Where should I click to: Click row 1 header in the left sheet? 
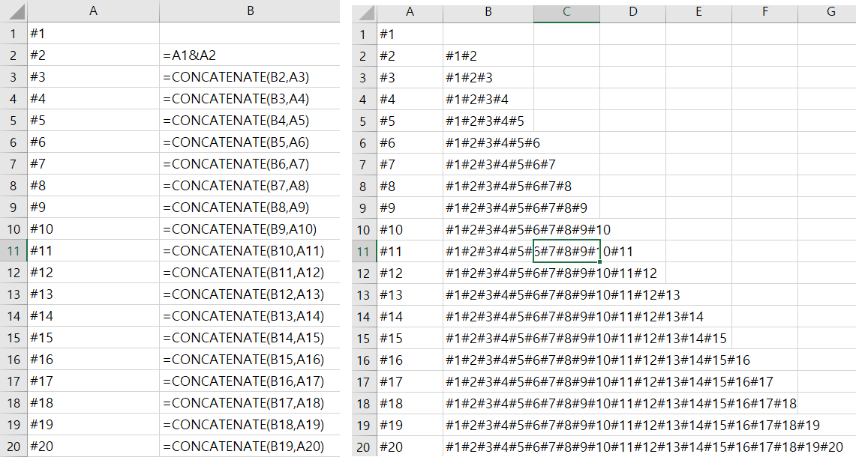(x=14, y=33)
